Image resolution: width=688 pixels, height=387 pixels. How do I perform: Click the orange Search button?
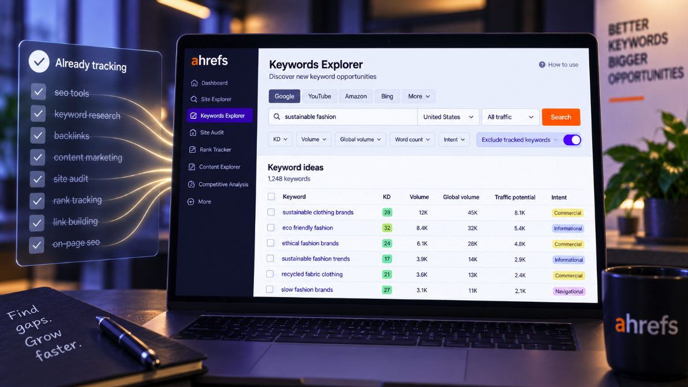point(561,117)
